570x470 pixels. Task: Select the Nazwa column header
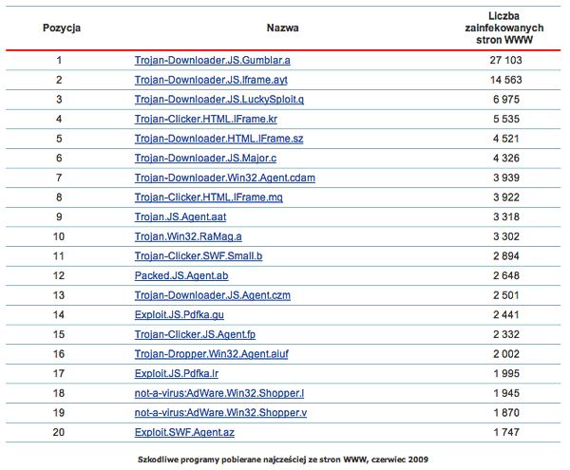click(x=282, y=28)
